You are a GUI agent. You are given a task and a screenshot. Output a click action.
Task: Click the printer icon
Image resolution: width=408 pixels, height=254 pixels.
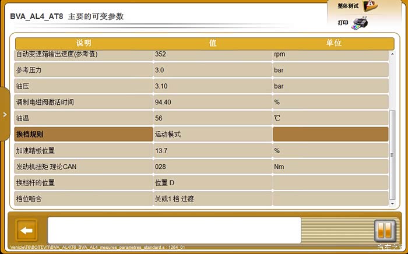[361, 23]
